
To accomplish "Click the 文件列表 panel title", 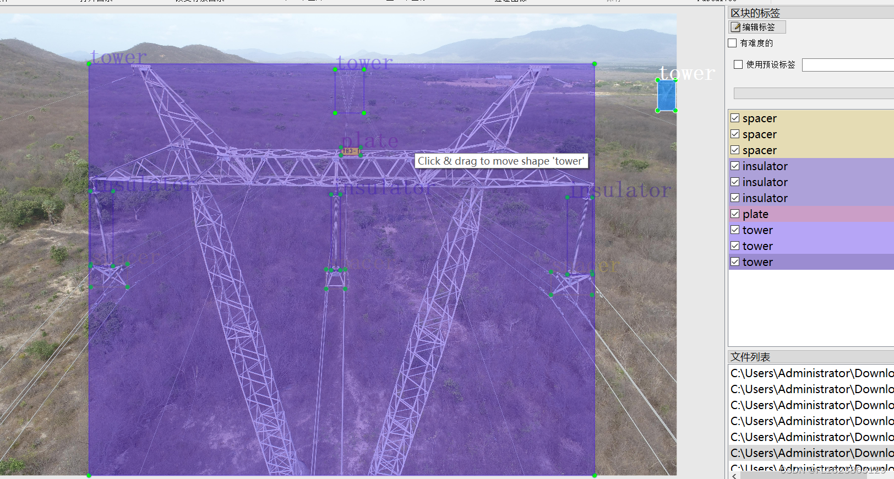I will click(750, 357).
